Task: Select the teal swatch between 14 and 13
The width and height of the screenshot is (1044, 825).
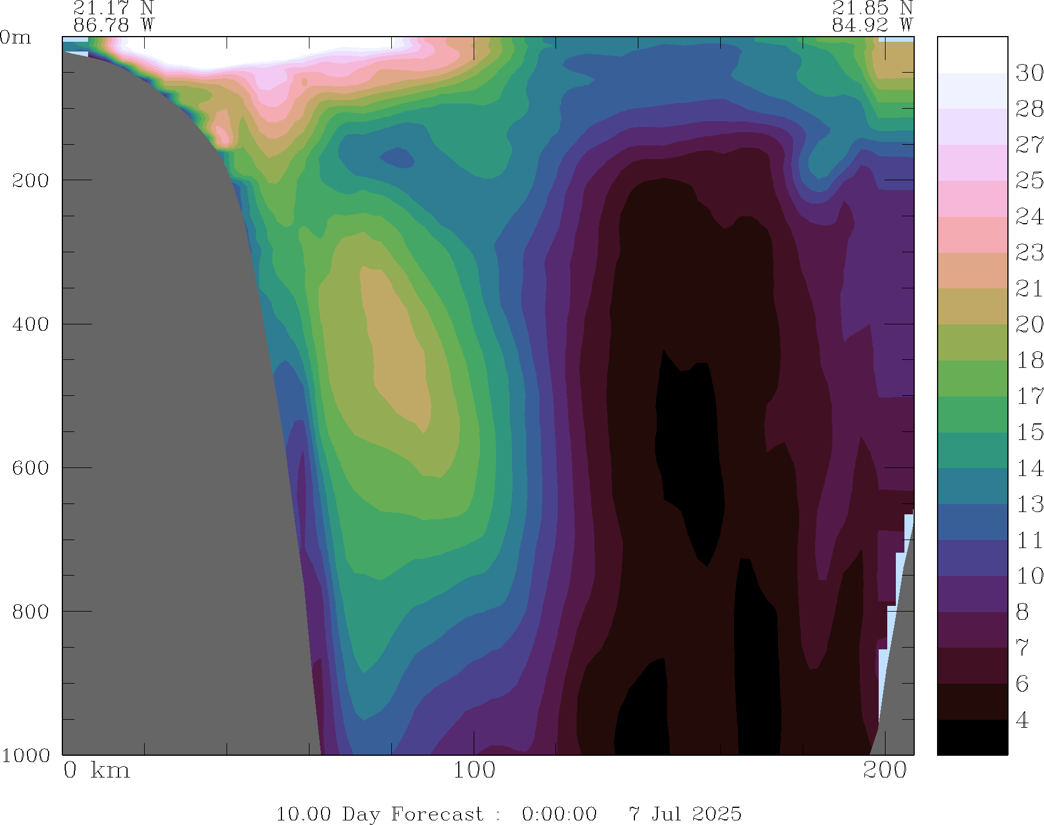Action: click(972, 486)
